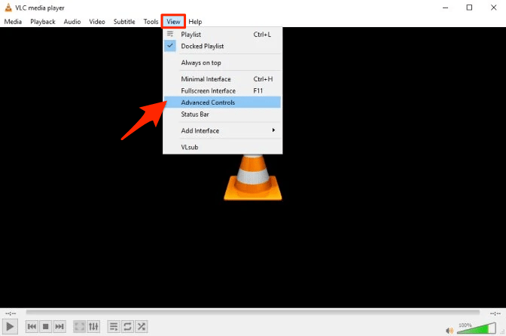Screen dimensions: 506x336
Task: Toggle fullscreen video button
Action: click(x=79, y=327)
